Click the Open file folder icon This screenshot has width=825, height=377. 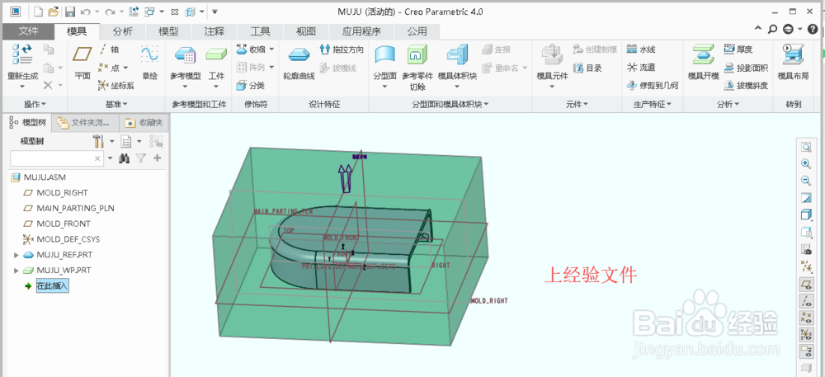point(53,11)
